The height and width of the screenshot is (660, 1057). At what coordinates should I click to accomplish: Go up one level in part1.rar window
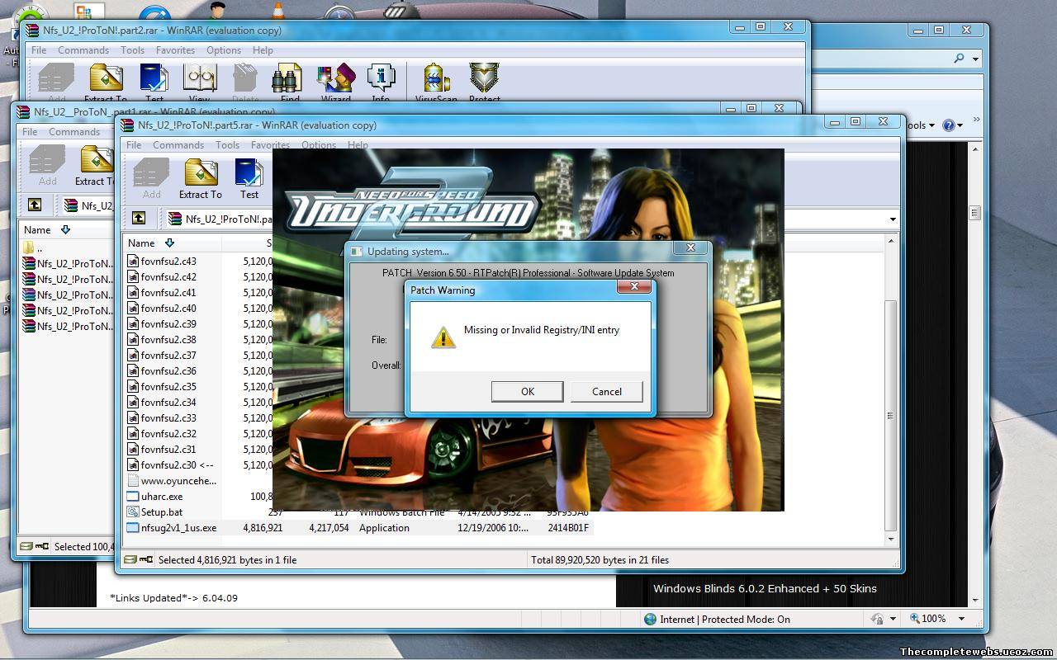click(34, 205)
